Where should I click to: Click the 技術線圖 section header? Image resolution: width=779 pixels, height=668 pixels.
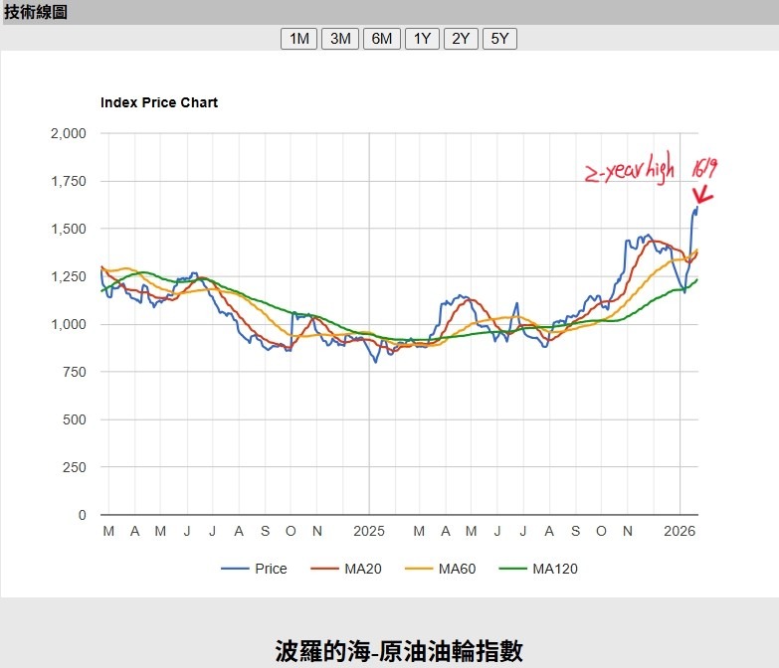36,12
